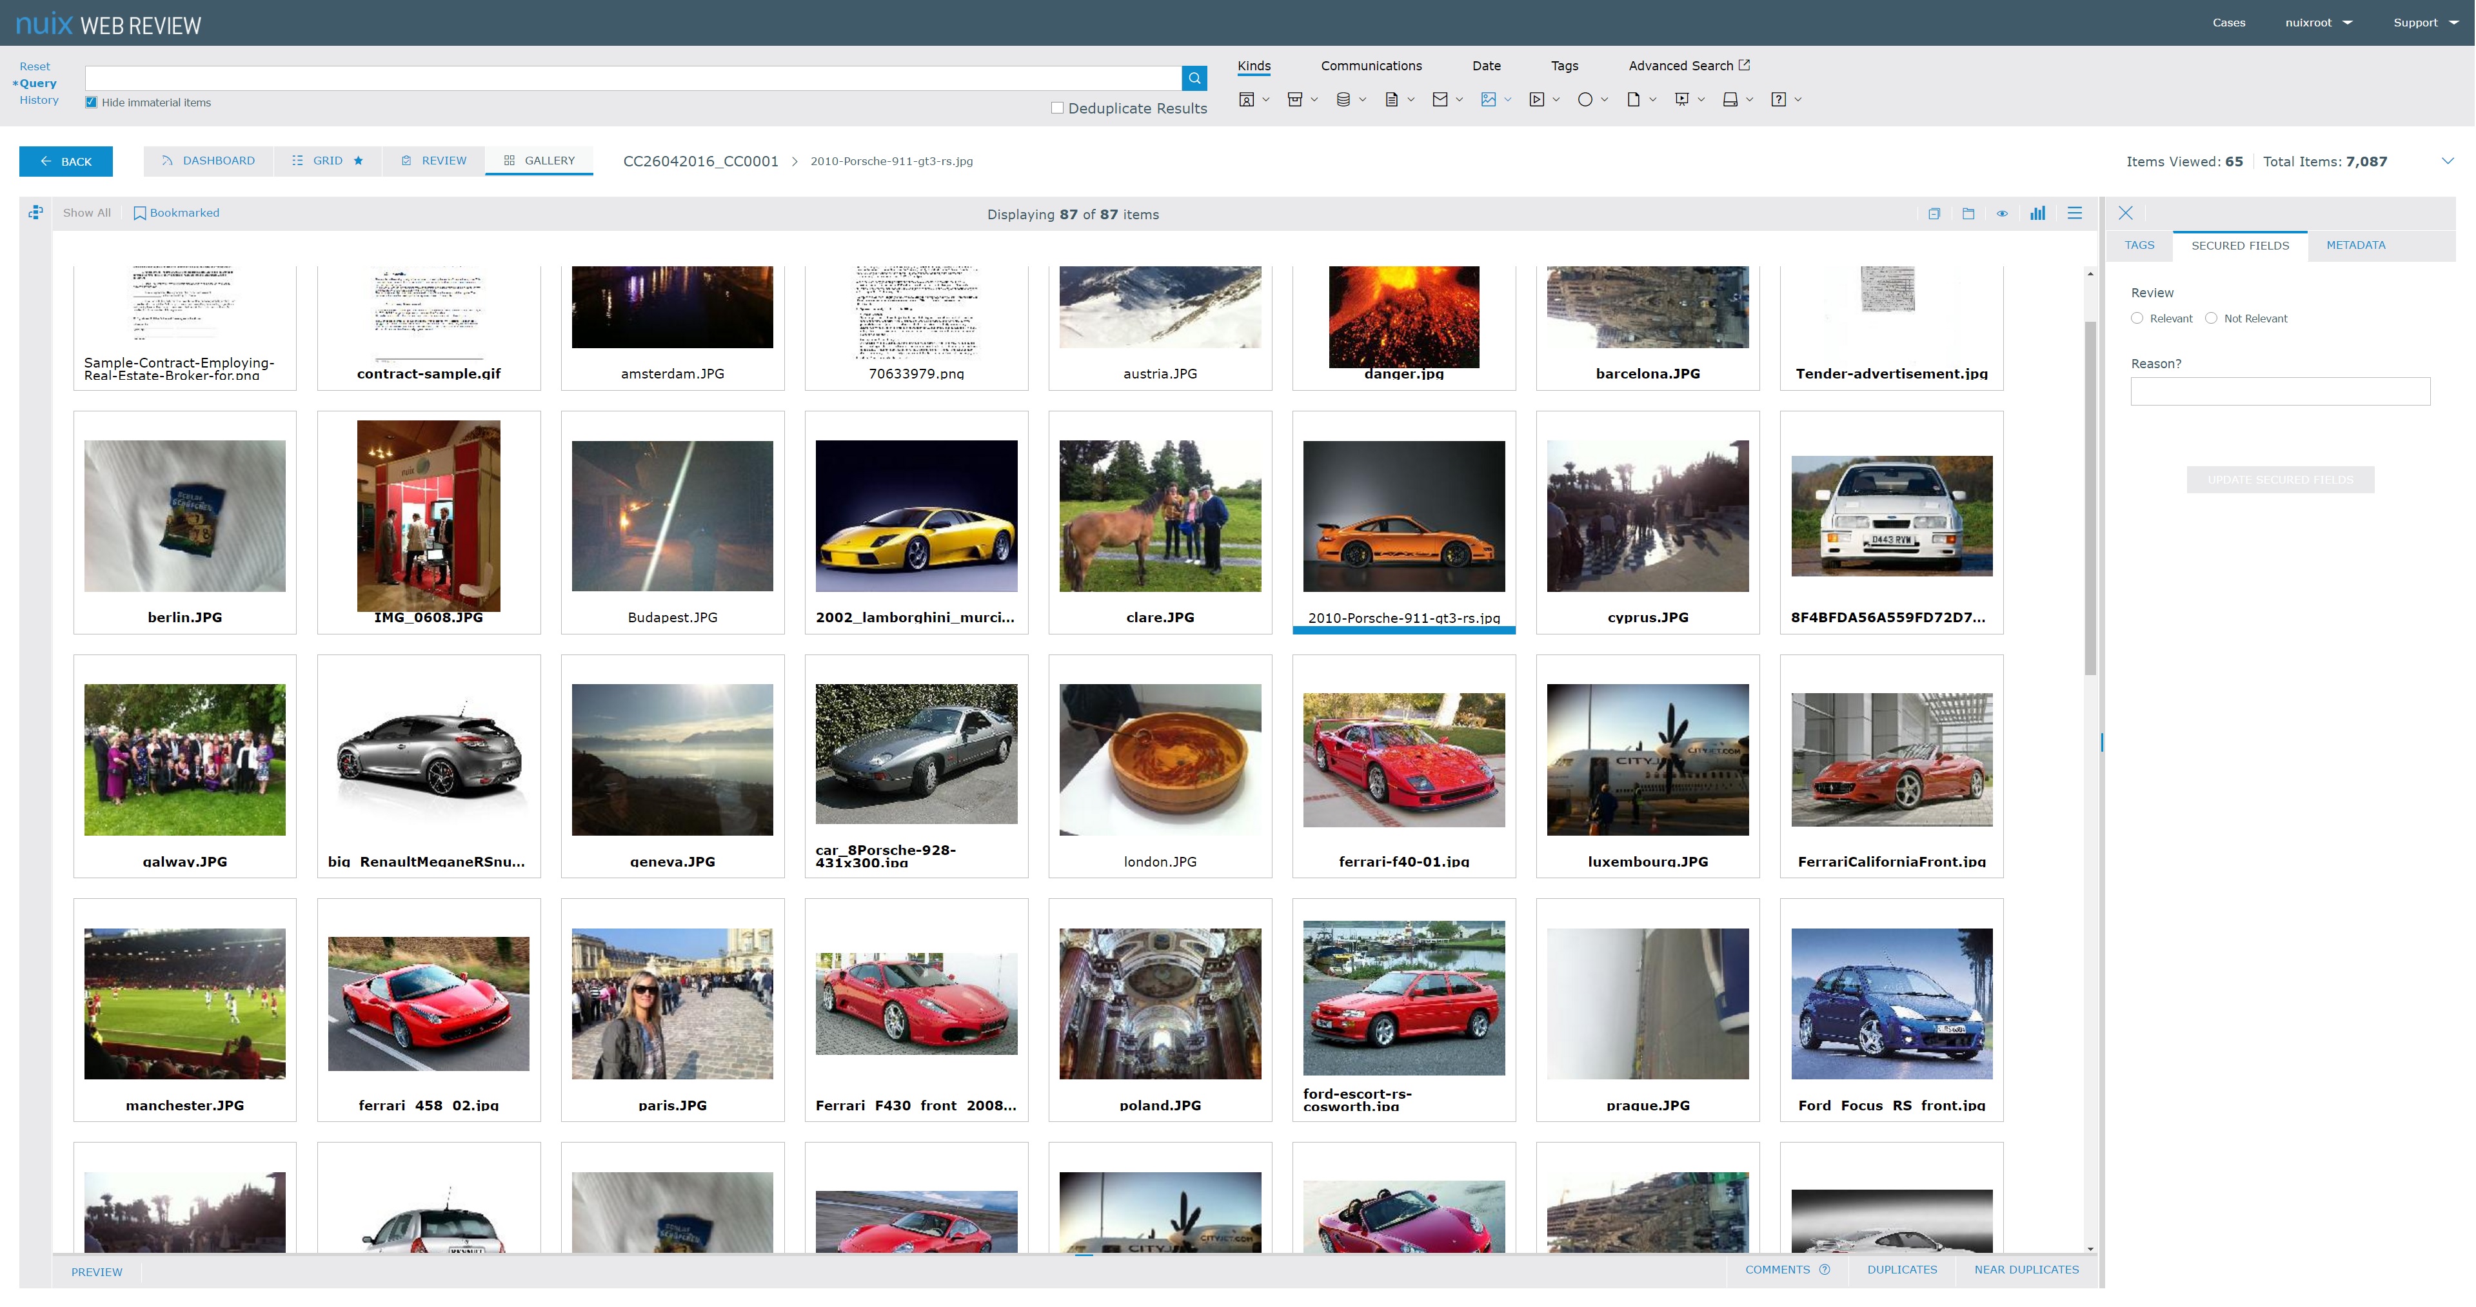This screenshot has width=2476, height=1307.
Task: Close the right side panel
Action: [x=2125, y=213]
